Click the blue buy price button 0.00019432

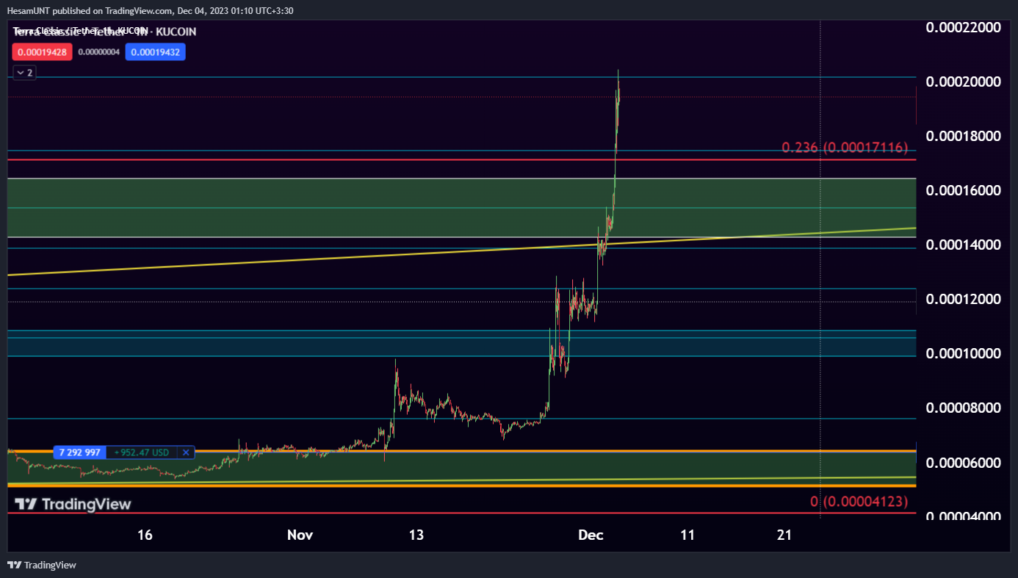(x=155, y=52)
